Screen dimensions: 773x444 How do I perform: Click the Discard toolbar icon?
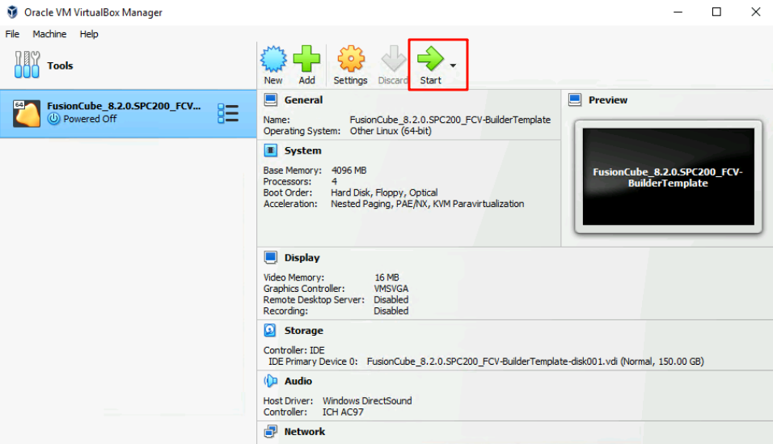click(x=393, y=60)
